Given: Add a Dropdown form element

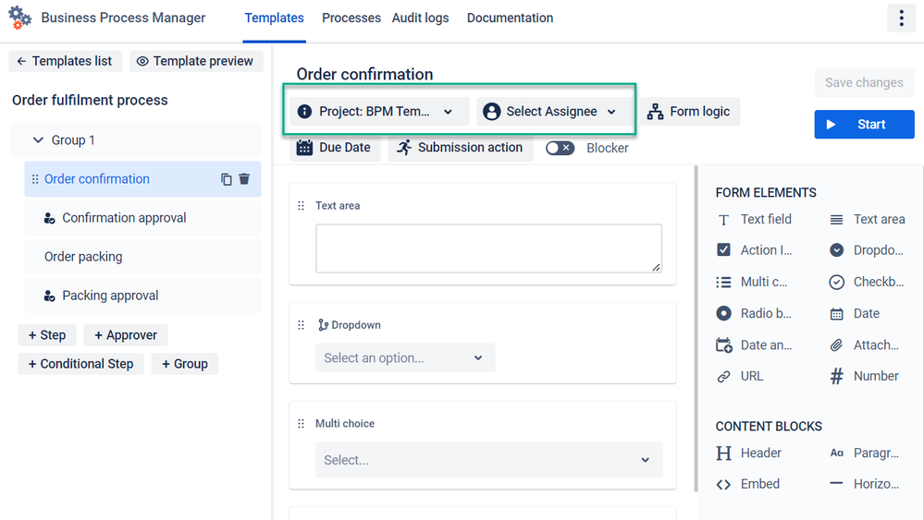Looking at the screenshot, I should point(867,250).
